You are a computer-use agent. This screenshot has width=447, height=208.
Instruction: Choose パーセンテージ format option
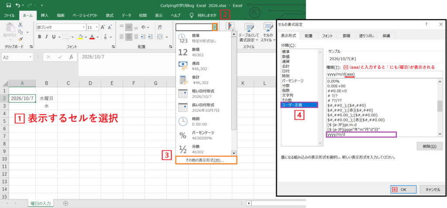click(x=204, y=135)
